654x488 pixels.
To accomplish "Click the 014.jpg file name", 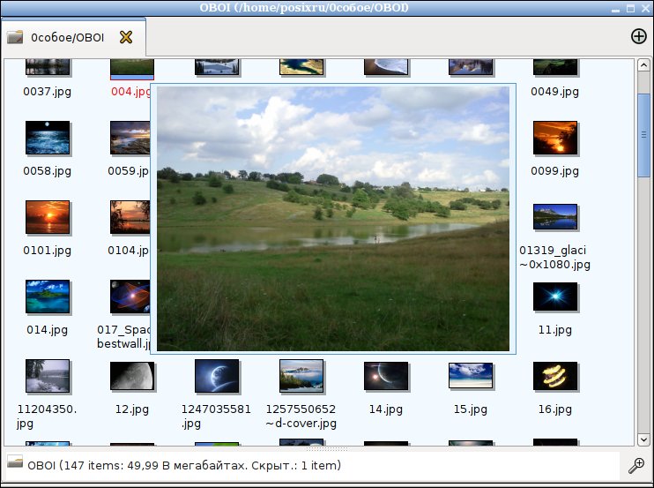I will [47, 330].
